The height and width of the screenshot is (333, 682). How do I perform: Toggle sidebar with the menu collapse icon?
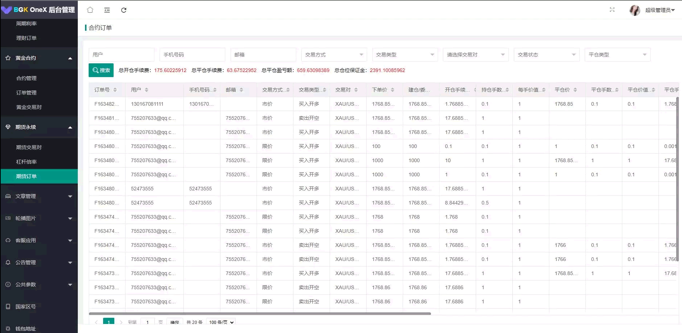pyautogui.click(x=107, y=10)
